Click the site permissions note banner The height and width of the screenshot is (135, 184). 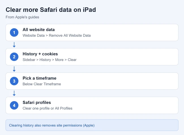click(x=92, y=125)
